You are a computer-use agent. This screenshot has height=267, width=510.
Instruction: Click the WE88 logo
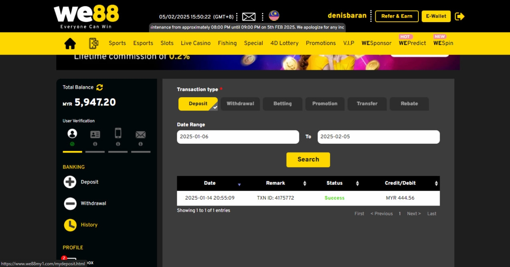[x=86, y=17]
